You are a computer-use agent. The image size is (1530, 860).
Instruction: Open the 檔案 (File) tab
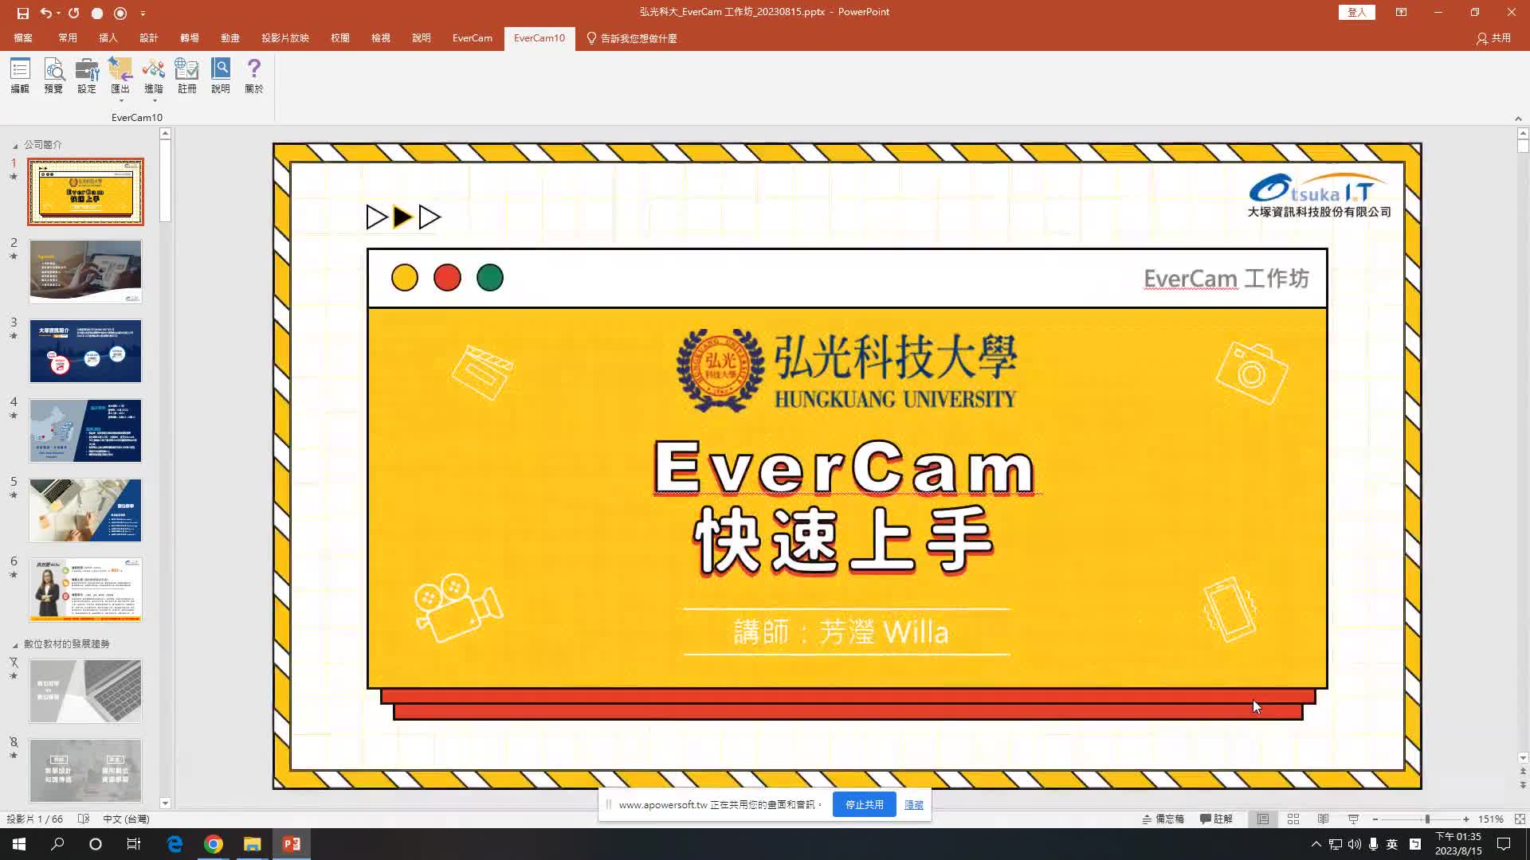click(23, 38)
